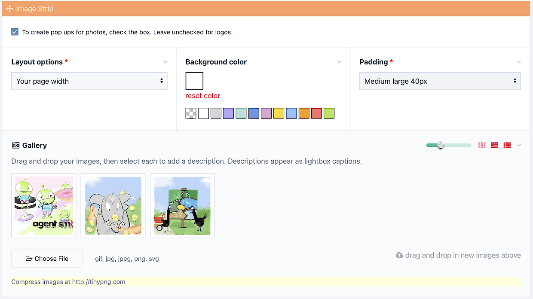Pick the yellow color swatch

coord(279,113)
